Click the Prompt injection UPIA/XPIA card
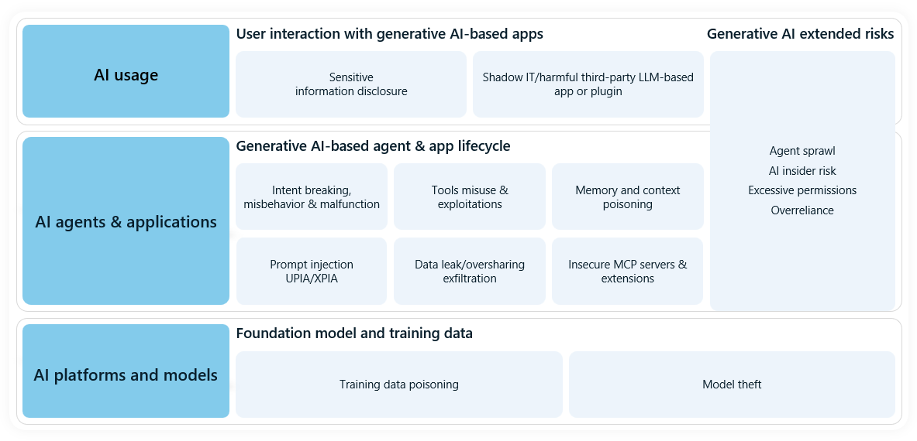 click(312, 272)
